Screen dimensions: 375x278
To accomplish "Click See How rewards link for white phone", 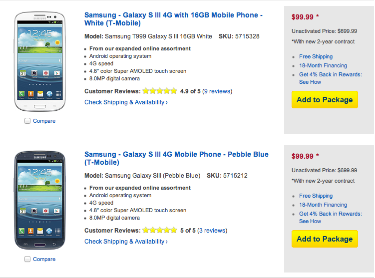I will coord(310,82).
